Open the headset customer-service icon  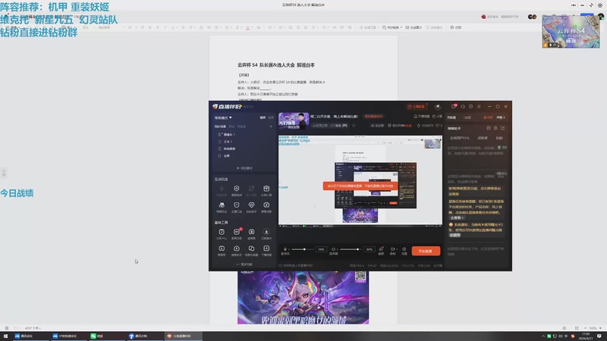pyautogui.click(x=463, y=106)
